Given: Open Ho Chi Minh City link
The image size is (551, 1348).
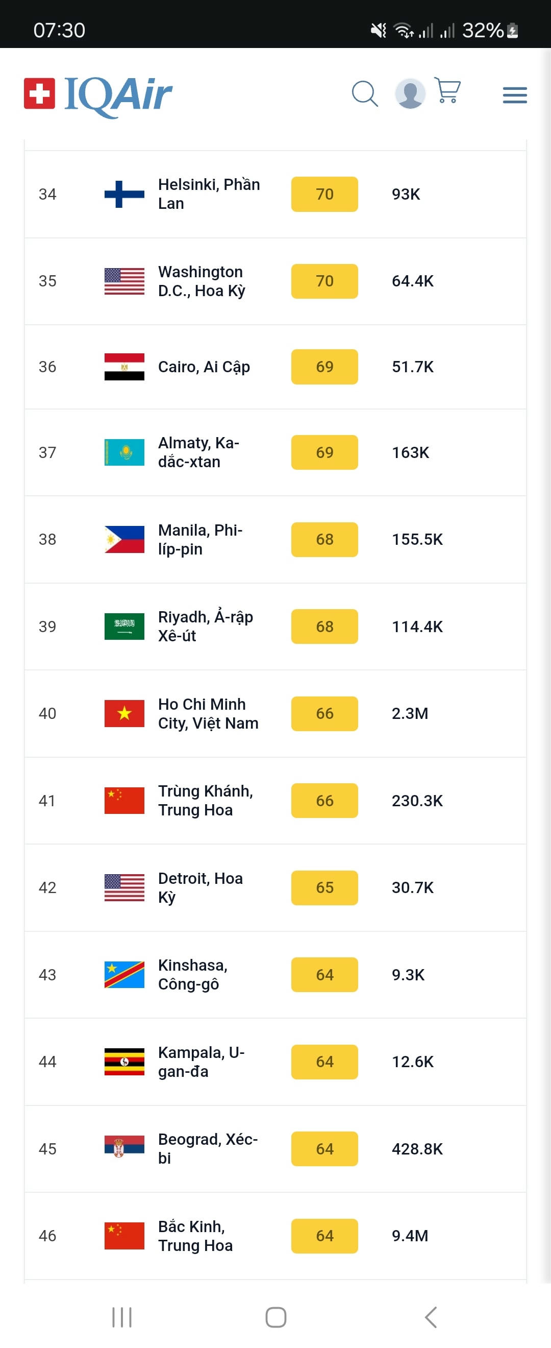Looking at the screenshot, I should pos(208,713).
